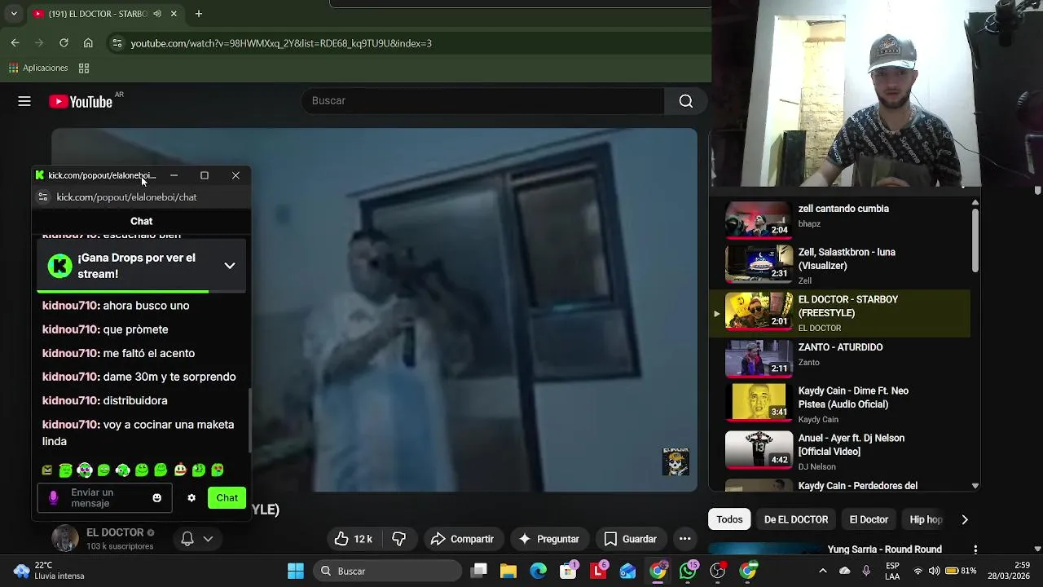Open the ESP LAA language switcher
The image size is (1043, 587).
pyautogui.click(x=892, y=571)
